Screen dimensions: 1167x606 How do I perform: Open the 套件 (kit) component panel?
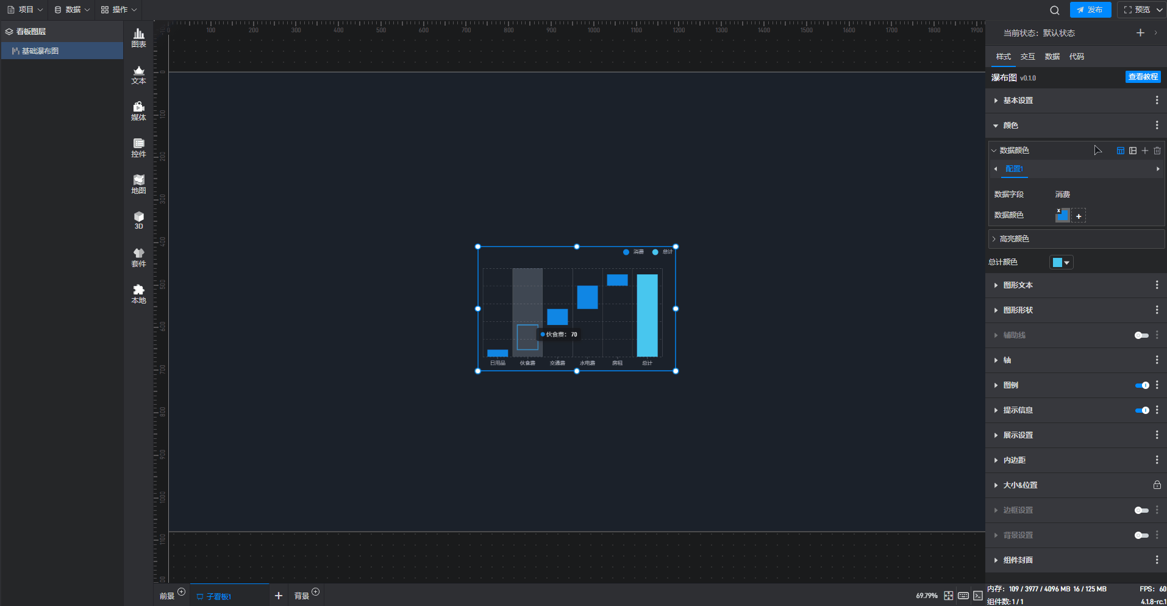pos(139,257)
